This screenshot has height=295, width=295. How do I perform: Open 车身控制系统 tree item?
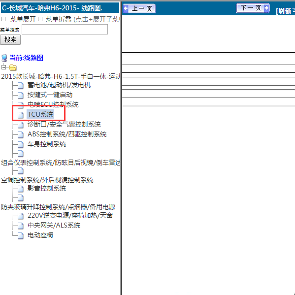(x=47, y=144)
